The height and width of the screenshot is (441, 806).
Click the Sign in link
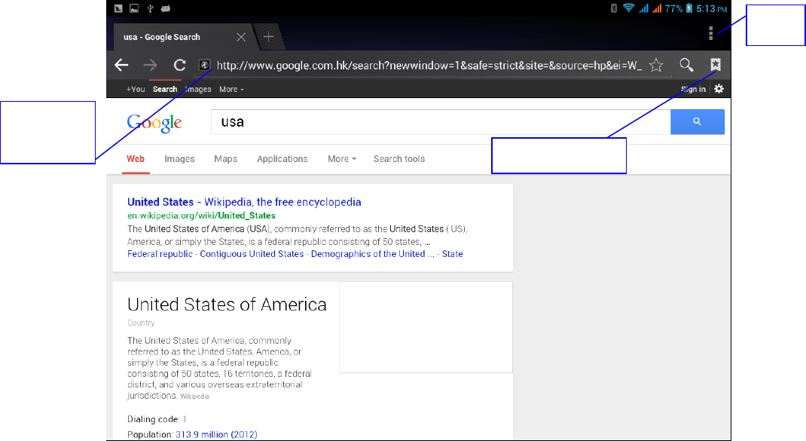693,89
